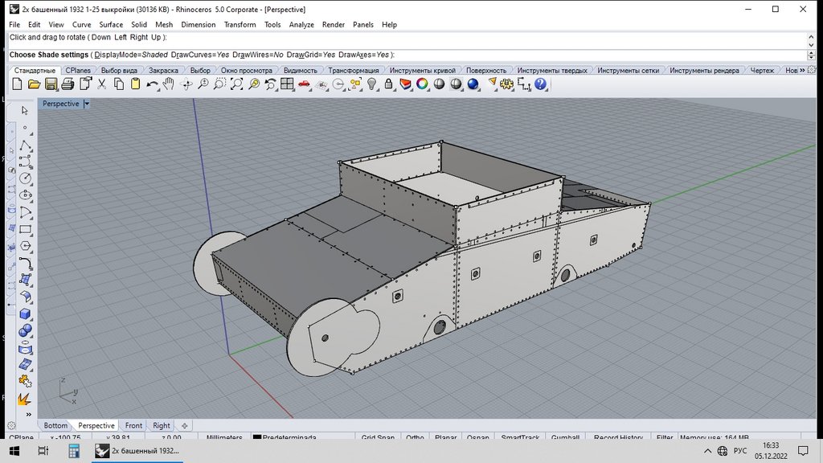Open the Windows Start menu
The height and width of the screenshot is (463, 823).
pos(14,451)
